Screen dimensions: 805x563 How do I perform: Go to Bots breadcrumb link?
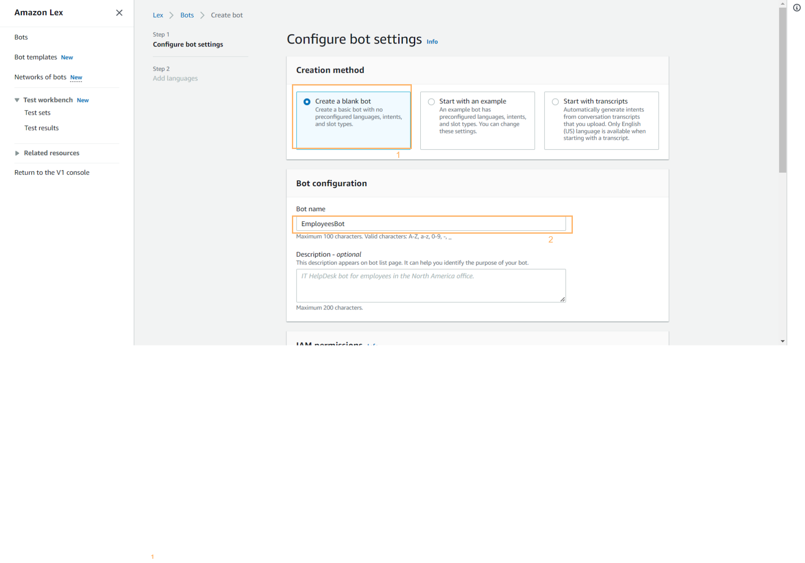(187, 15)
